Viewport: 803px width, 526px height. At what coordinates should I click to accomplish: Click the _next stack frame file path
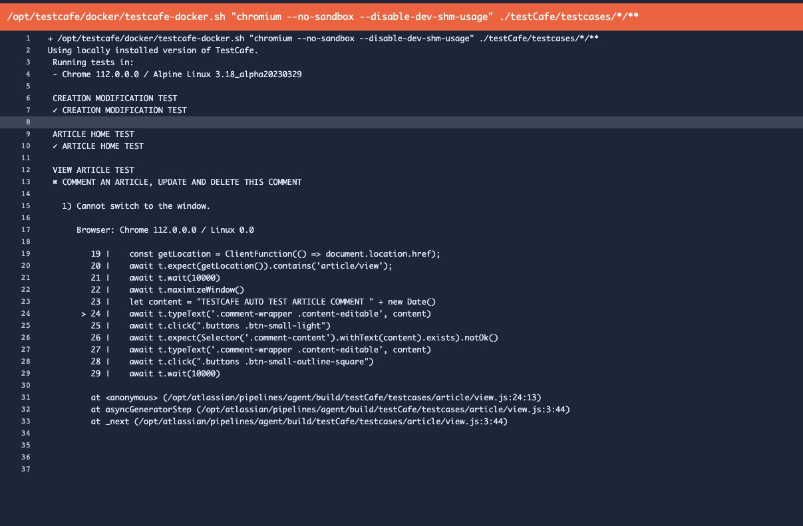pyautogui.click(x=296, y=421)
